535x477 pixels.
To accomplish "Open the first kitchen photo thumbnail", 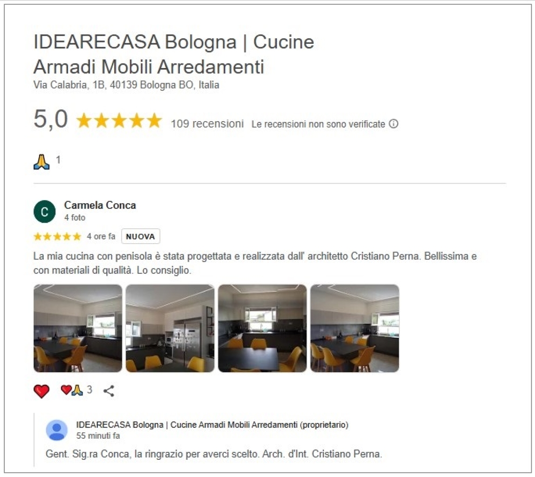I will point(78,328).
